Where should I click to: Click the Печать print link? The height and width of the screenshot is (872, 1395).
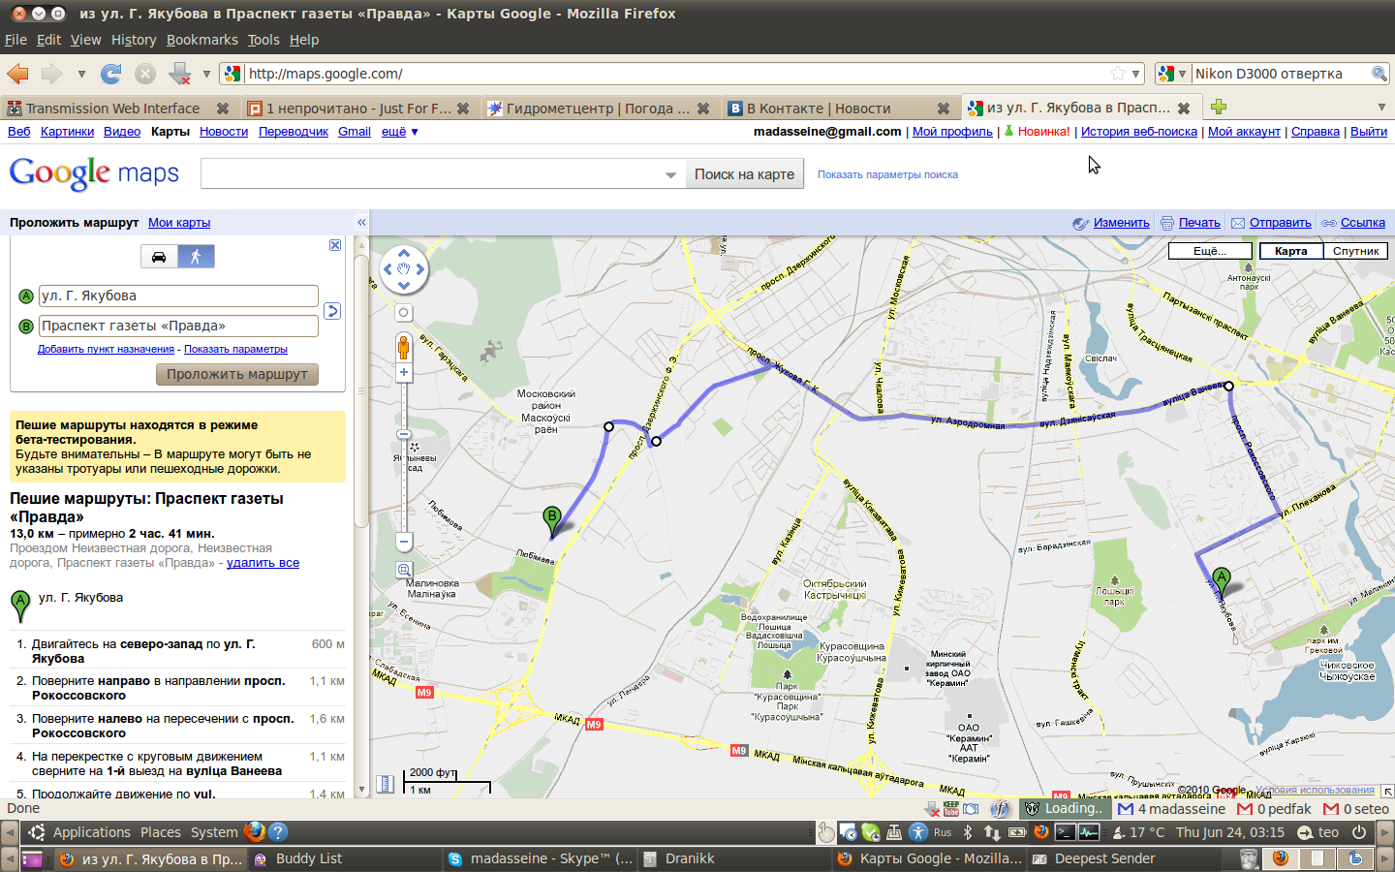pos(1199,223)
